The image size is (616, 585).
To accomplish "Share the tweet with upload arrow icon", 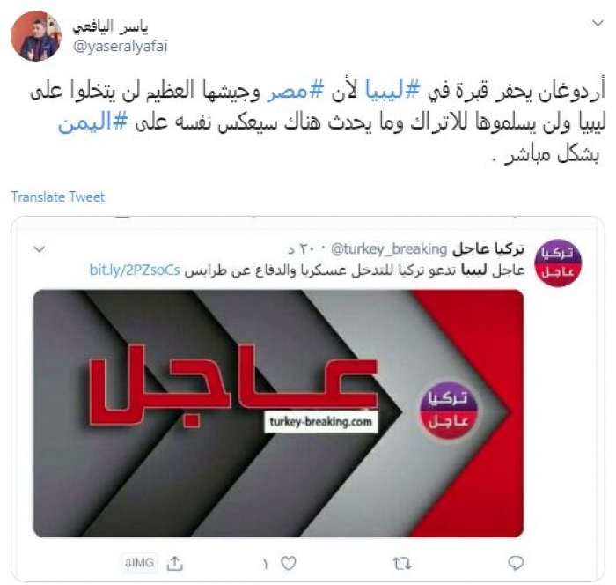I will [174, 563].
